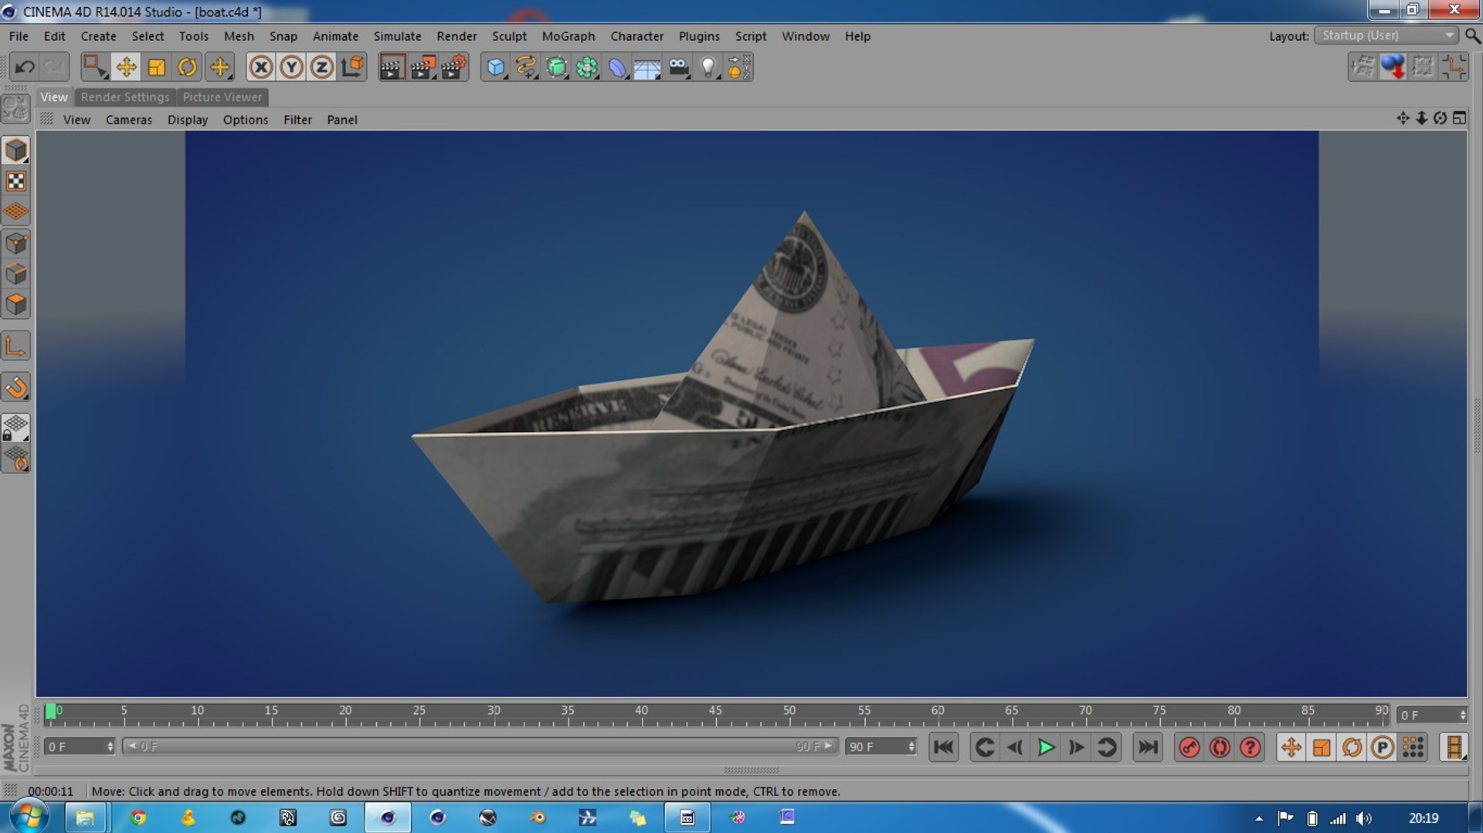
Task: Switch to Polygons mode
Action: click(16, 304)
